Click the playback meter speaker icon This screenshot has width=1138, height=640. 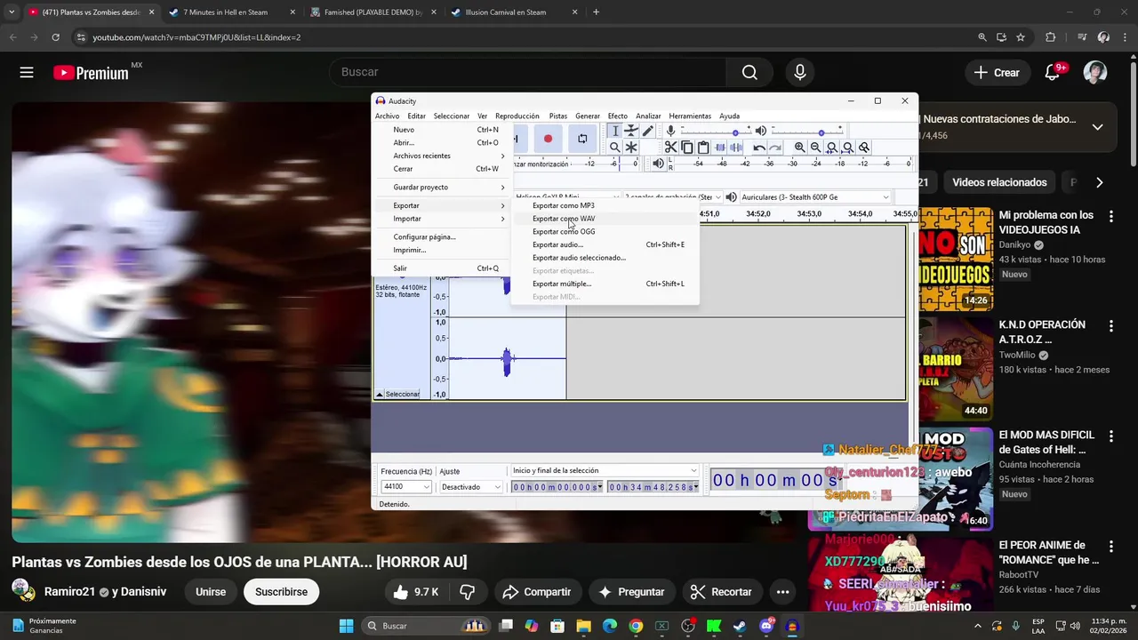tap(659, 164)
